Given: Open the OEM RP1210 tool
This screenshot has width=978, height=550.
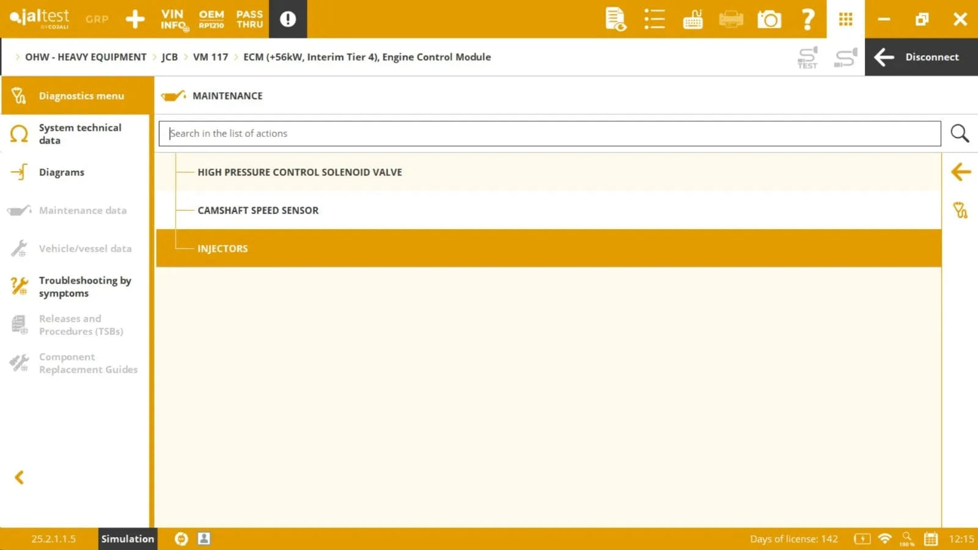Looking at the screenshot, I should pos(211,19).
